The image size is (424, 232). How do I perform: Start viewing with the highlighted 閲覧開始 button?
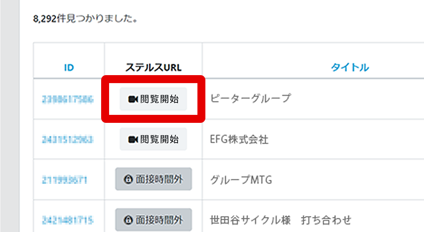coord(153,99)
